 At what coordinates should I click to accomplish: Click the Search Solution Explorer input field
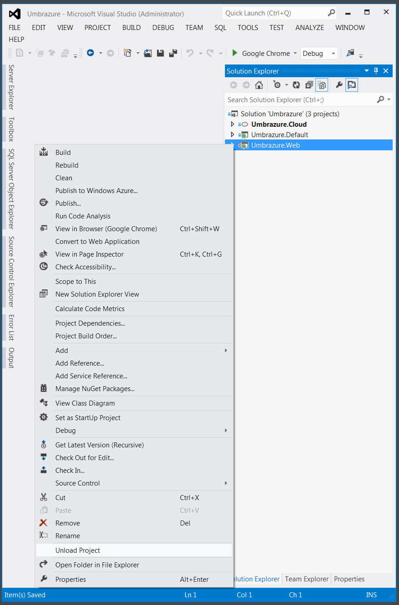[x=300, y=99]
